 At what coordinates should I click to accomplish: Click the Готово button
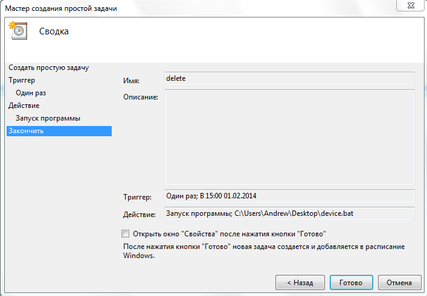[351, 283]
